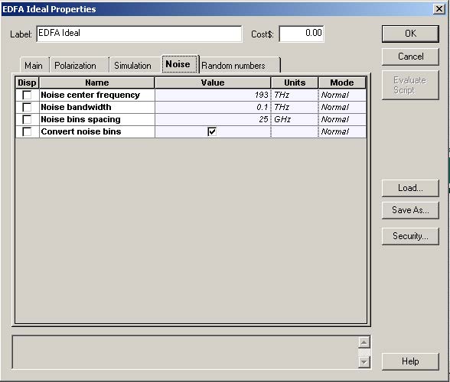Click the Mode column header

pyautogui.click(x=342, y=83)
